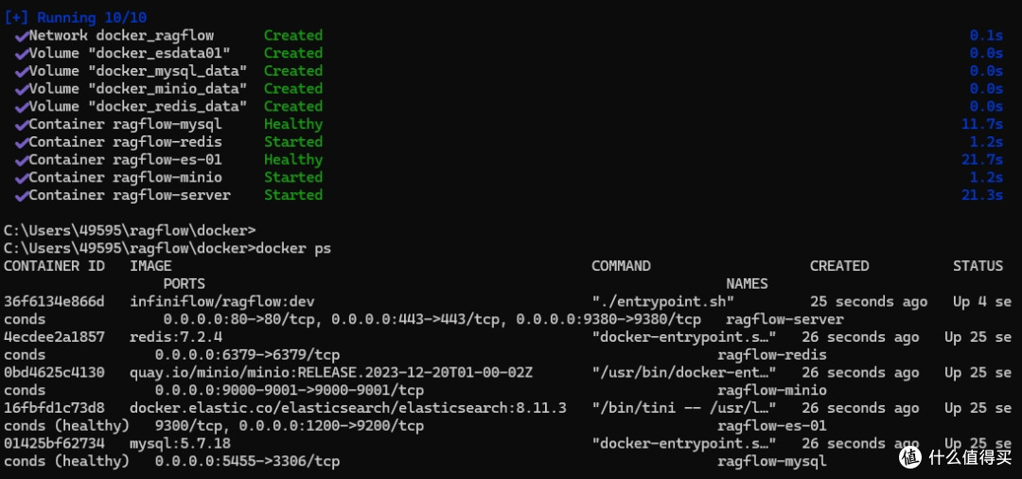Click the '[+] Running 10/10' header line
The height and width of the screenshot is (479, 1022).
pyautogui.click(x=77, y=18)
